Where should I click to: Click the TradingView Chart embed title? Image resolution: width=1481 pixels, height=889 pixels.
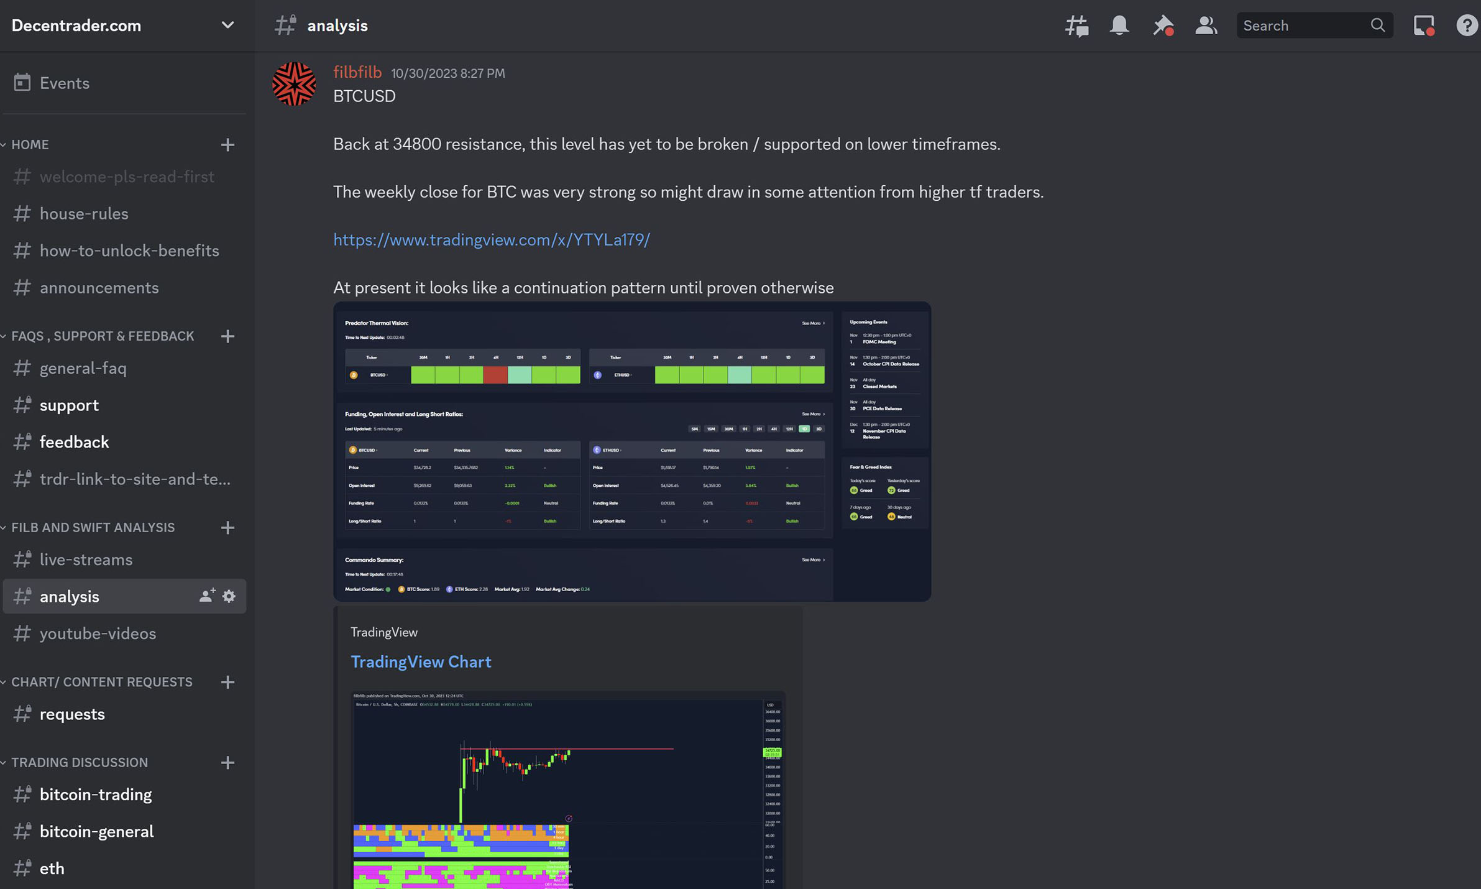click(x=421, y=661)
